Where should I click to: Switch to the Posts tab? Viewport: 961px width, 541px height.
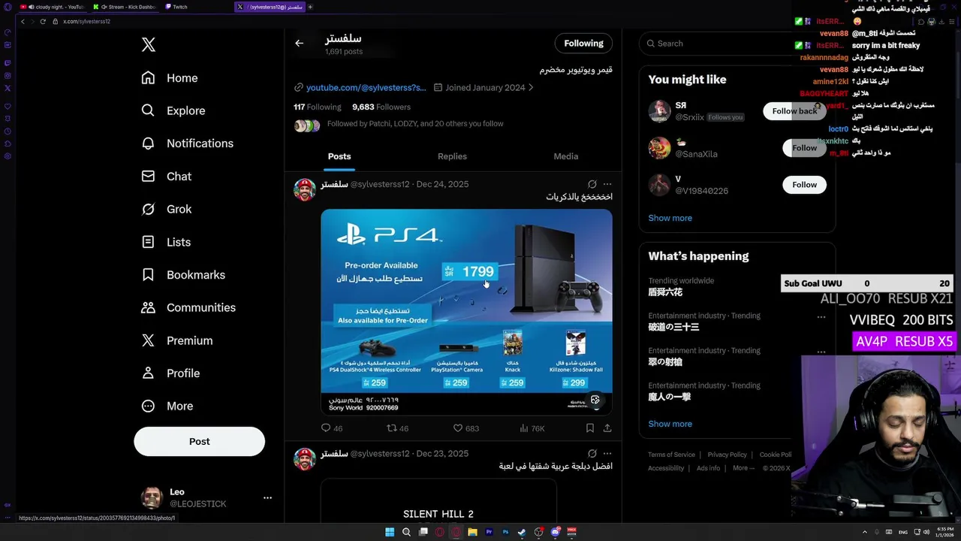coord(339,156)
